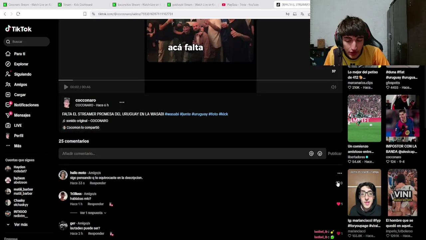
Task: Unlike the Tr3lloss comment heart
Action: [x=338, y=204]
